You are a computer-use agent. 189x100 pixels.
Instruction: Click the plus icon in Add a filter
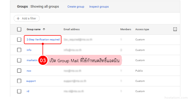tap(18, 18)
